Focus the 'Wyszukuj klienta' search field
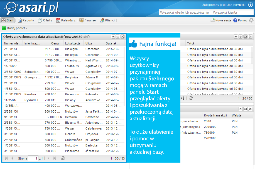Screen dimensions: 255x169 click(233, 12)
